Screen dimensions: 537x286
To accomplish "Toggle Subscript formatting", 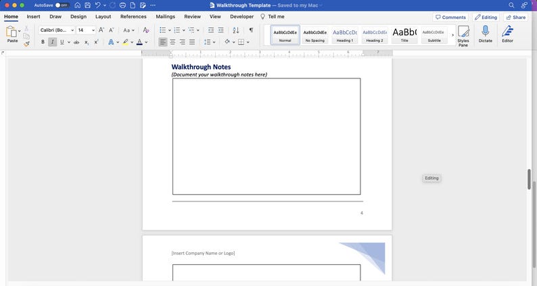I will pyautogui.click(x=87, y=42).
